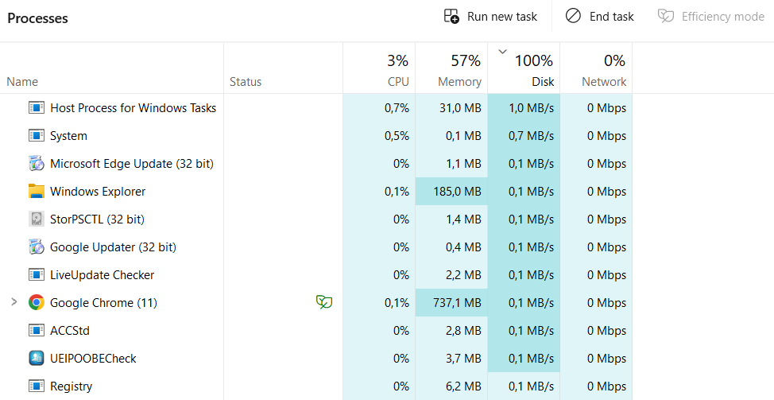Click Chrome's green efficiency leaf icon
Viewport: 774px width, 400px height.
pyautogui.click(x=323, y=301)
